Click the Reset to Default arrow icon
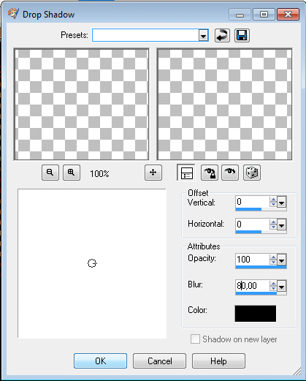 pos(222,36)
